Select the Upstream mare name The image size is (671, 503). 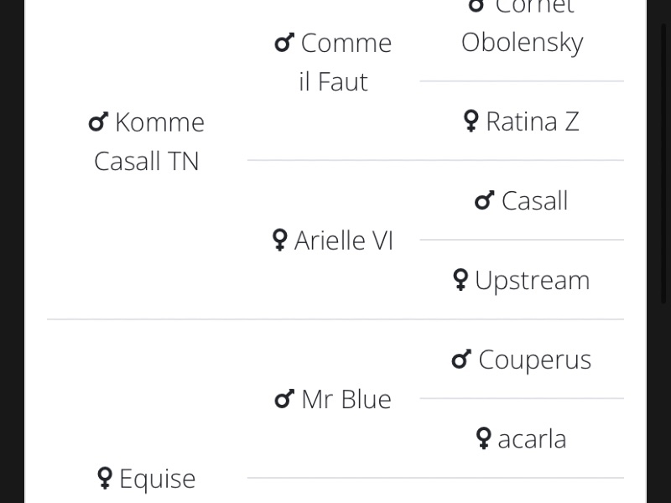coord(533,281)
